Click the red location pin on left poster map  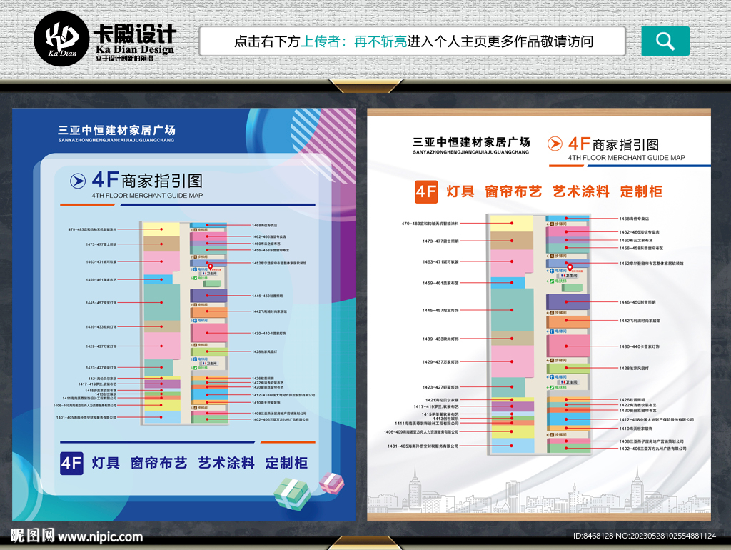211,267
